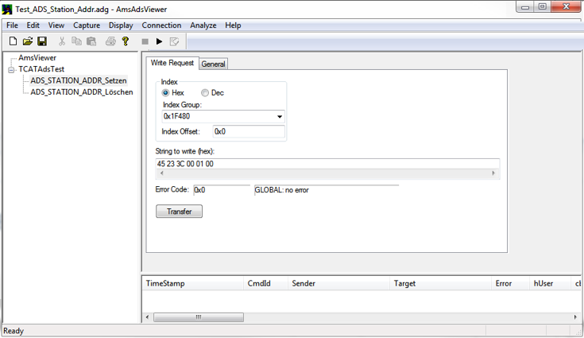The width and height of the screenshot is (584, 338).
Task: Click the log list scroll left arrow
Action: tap(148, 317)
